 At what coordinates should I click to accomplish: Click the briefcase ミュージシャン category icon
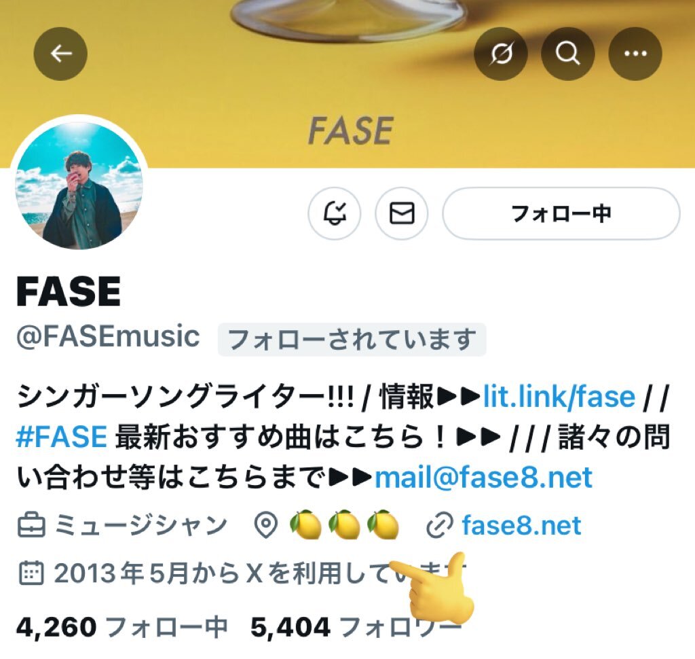(31, 525)
